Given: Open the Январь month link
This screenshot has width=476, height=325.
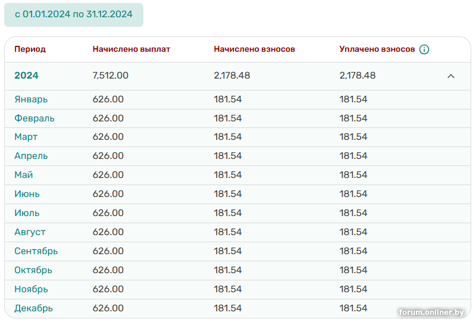Looking at the screenshot, I should [31, 99].
